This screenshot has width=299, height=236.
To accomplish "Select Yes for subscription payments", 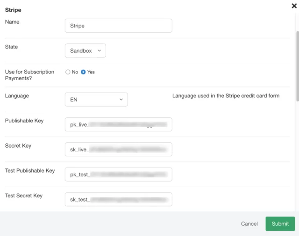I will 84,72.
